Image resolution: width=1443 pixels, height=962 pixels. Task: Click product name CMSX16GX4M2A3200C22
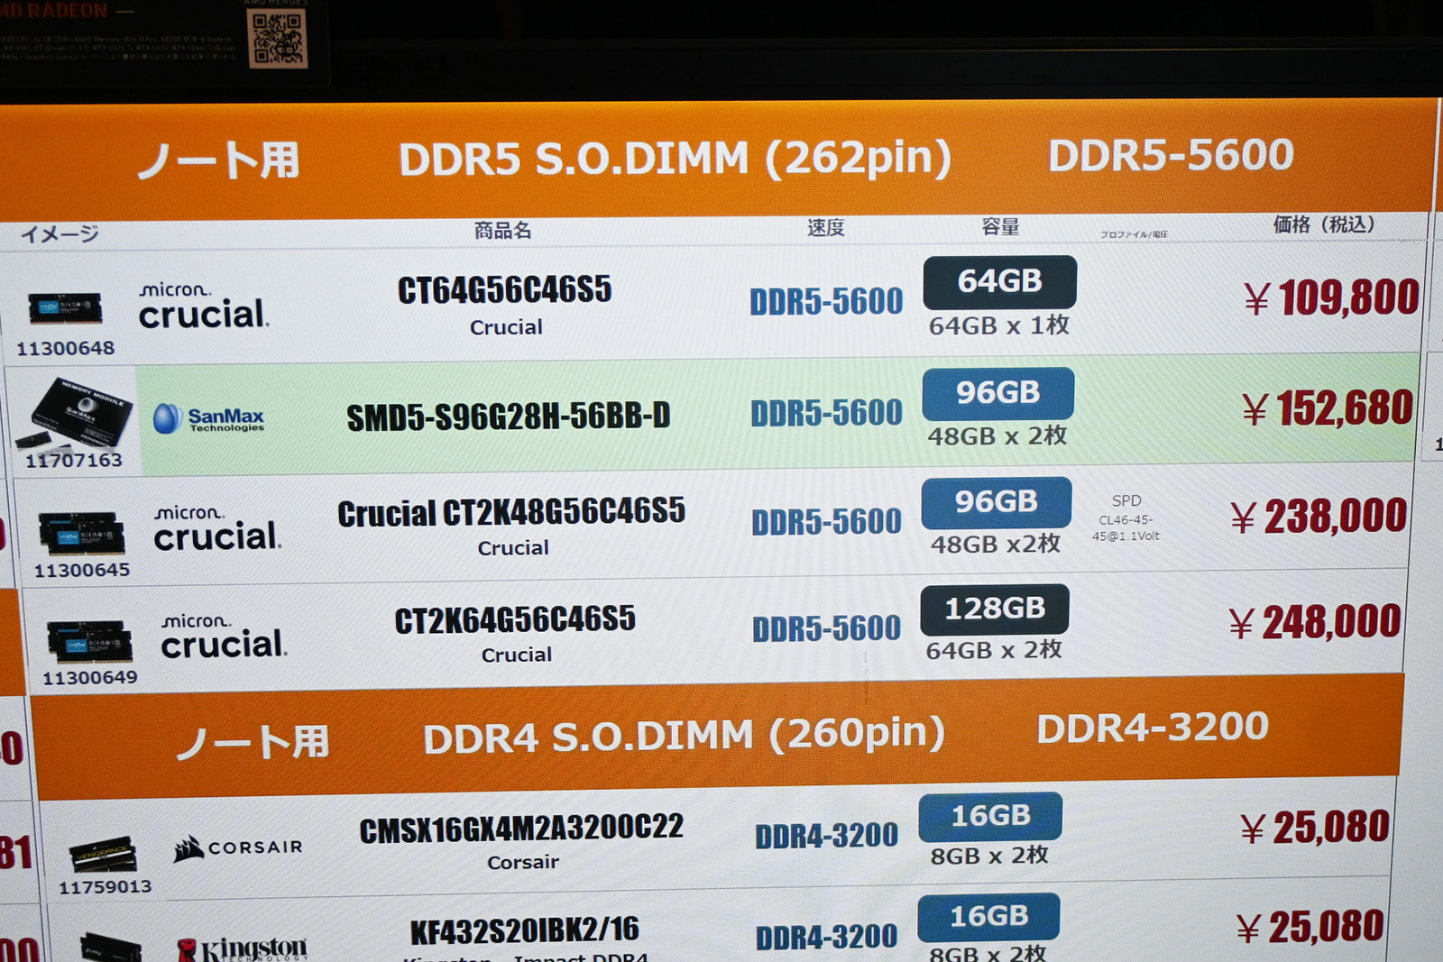(x=521, y=829)
